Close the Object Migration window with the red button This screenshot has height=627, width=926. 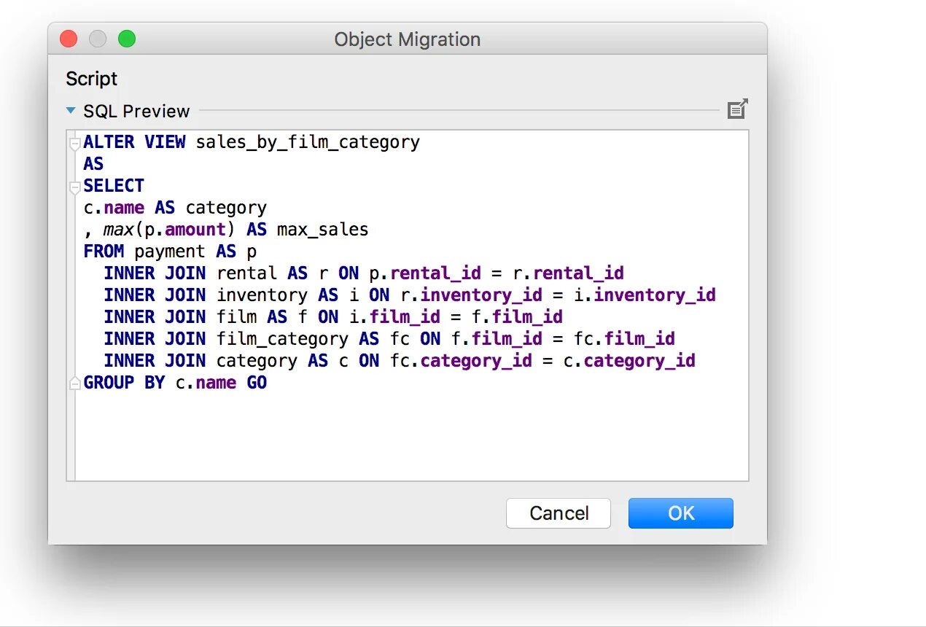point(69,39)
